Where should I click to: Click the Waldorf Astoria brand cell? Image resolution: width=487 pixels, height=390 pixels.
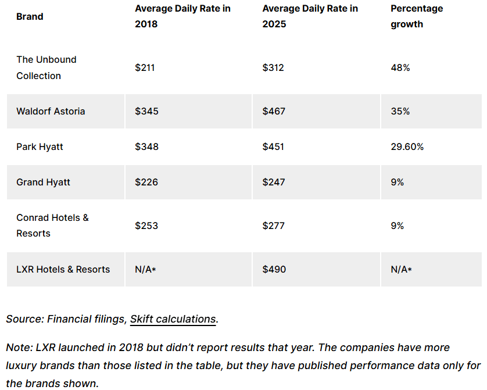(51, 111)
